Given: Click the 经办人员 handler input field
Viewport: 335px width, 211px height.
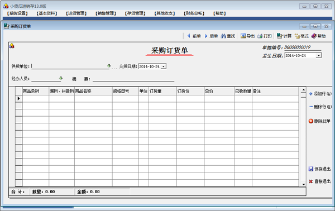Looking at the screenshot, I should 45,79.
